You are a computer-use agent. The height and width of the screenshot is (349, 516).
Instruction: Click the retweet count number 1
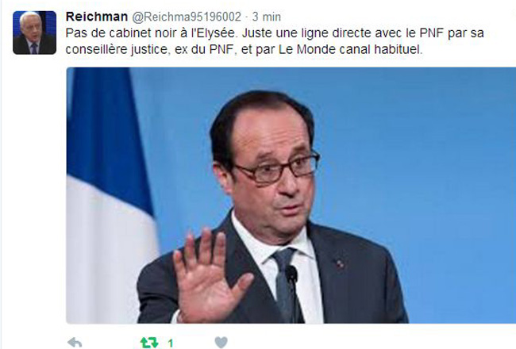171,343
